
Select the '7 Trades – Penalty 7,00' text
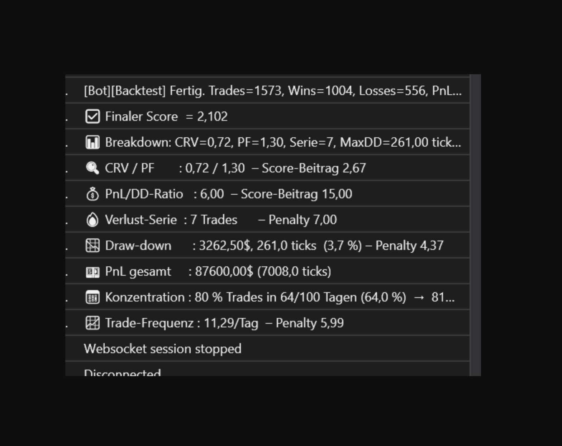click(263, 220)
